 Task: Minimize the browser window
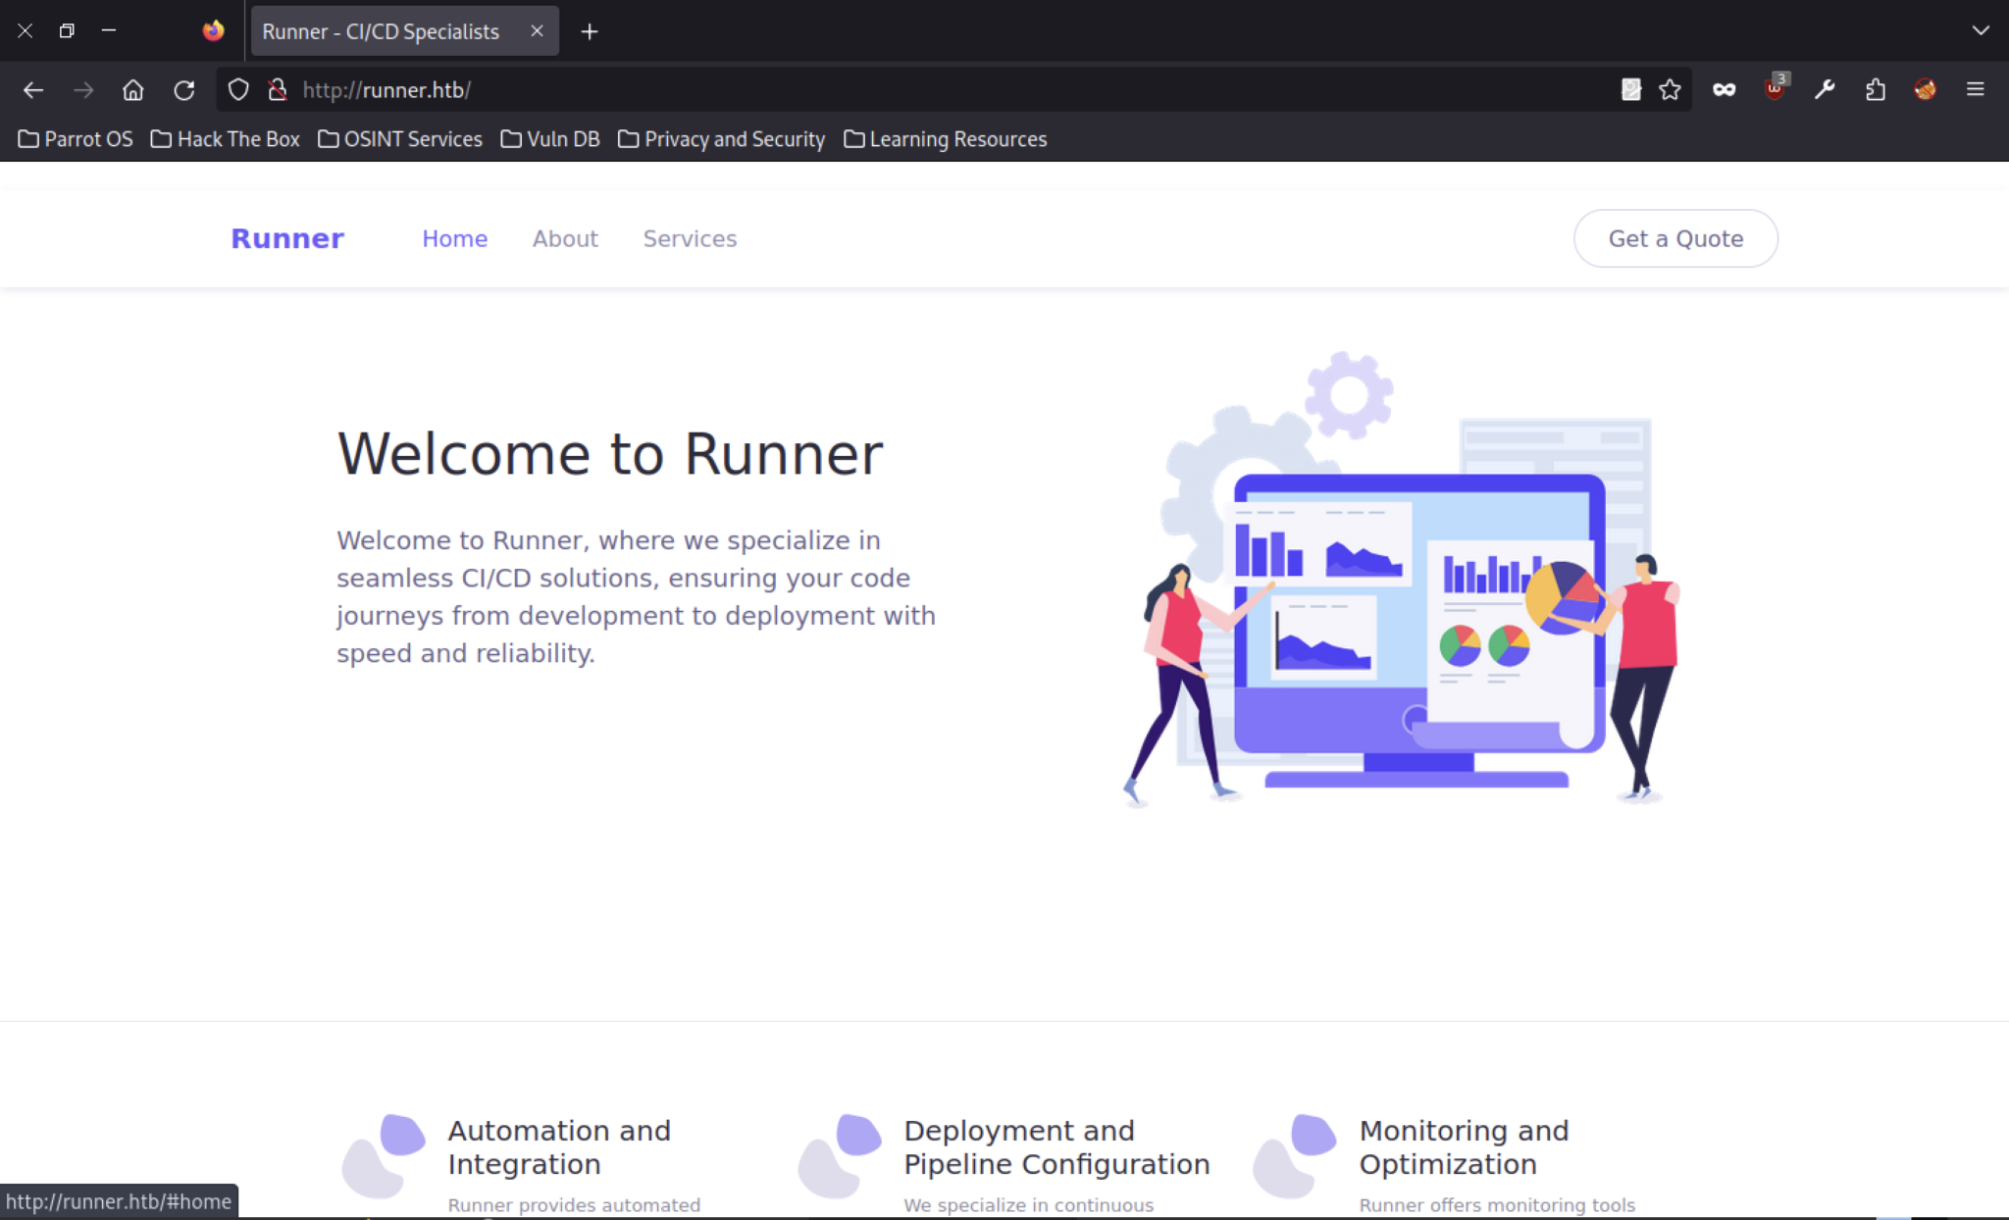109,31
